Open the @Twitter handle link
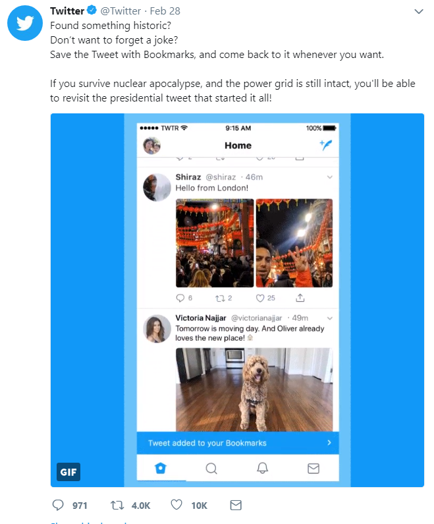 coord(121,11)
